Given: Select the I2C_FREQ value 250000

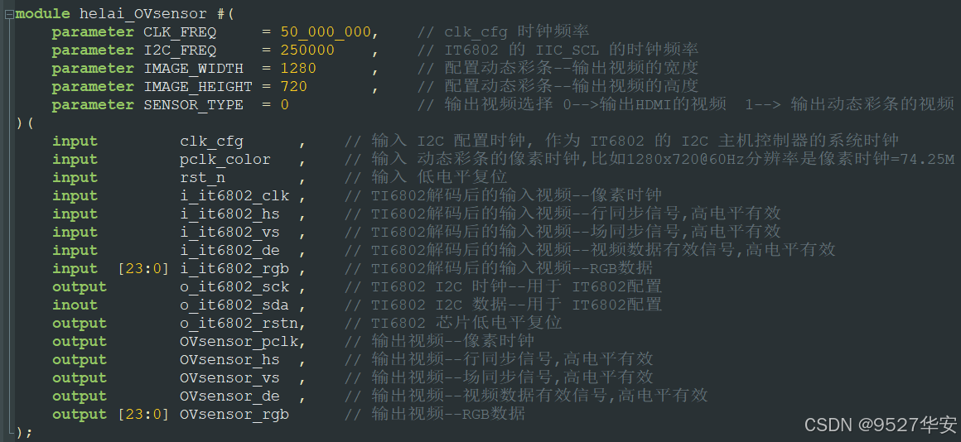Looking at the screenshot, I should point(307,50).
